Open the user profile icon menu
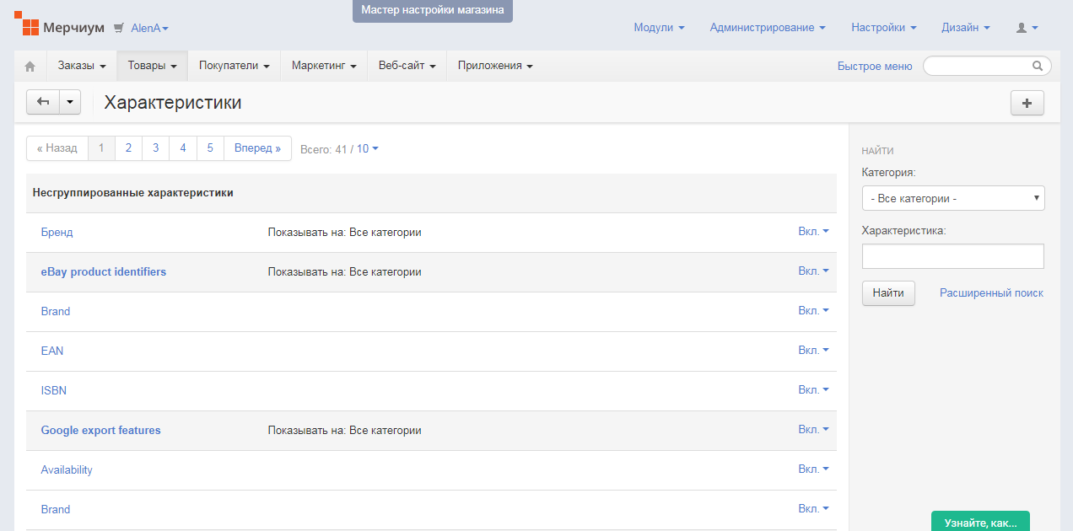This screenshot has width=1073, height=531. pos(1027,28)
